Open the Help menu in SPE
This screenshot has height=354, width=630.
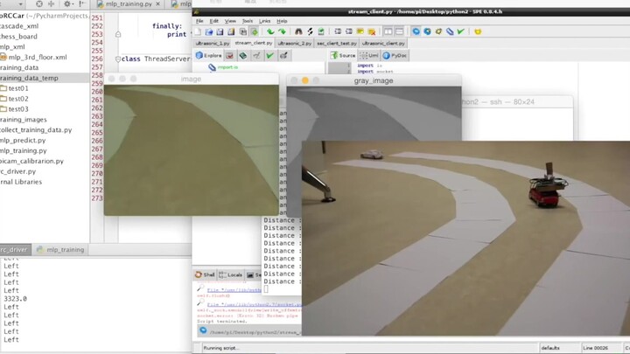click(282, 21)
